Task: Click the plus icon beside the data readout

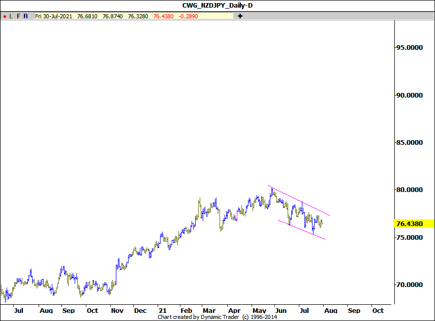Action: (x=240, y=16)
